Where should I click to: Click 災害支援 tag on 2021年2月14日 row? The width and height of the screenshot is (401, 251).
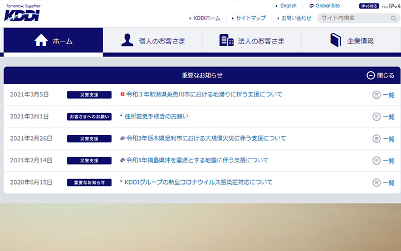89,161
